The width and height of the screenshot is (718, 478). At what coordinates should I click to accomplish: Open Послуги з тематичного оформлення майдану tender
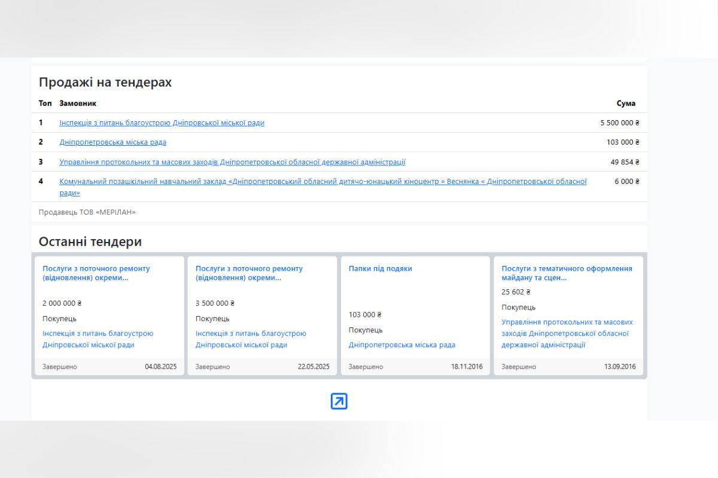pyautogui.click(x=566, y=273)
